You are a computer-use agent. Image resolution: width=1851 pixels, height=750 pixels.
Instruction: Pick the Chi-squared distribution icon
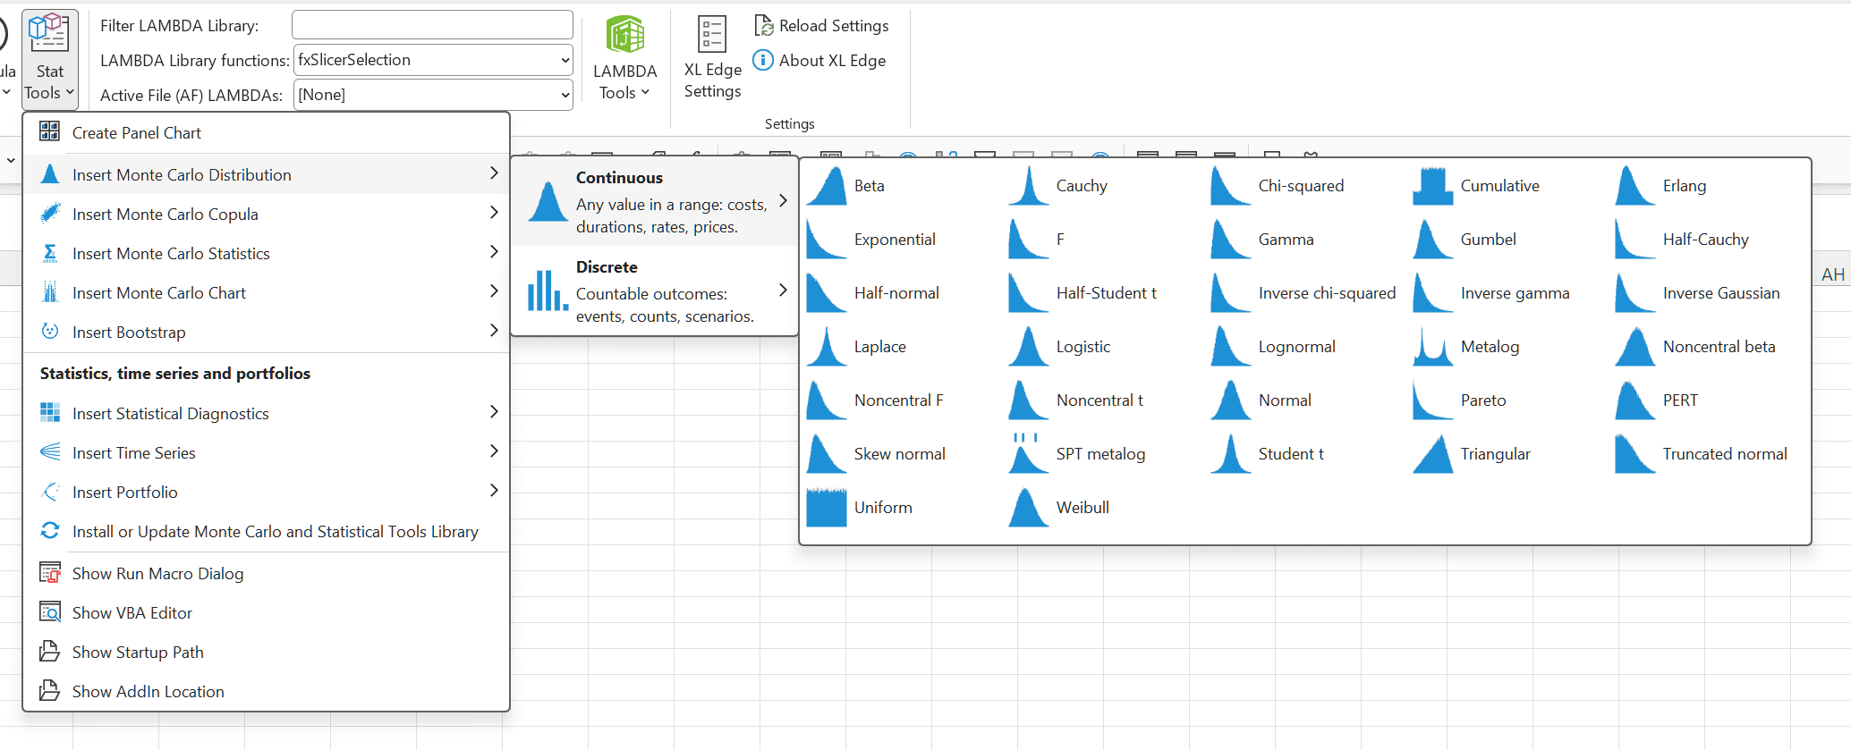click(1230, 186)
